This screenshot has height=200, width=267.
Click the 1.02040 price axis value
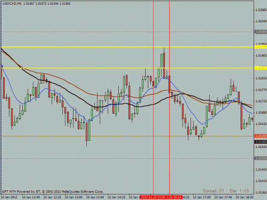(261, 21)
